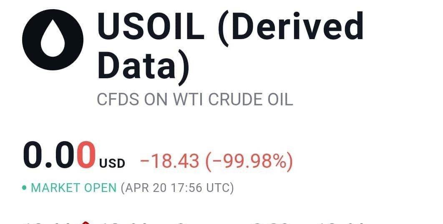Image resolution: width=443 pixels, height=224 pixels.
Task: Select the USD currency label
Action: 112,163
